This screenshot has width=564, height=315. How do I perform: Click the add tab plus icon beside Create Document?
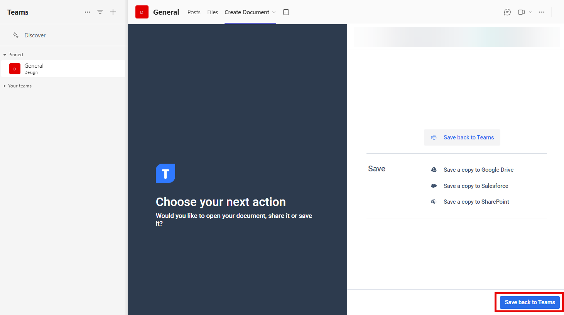[x=286, y=12]
